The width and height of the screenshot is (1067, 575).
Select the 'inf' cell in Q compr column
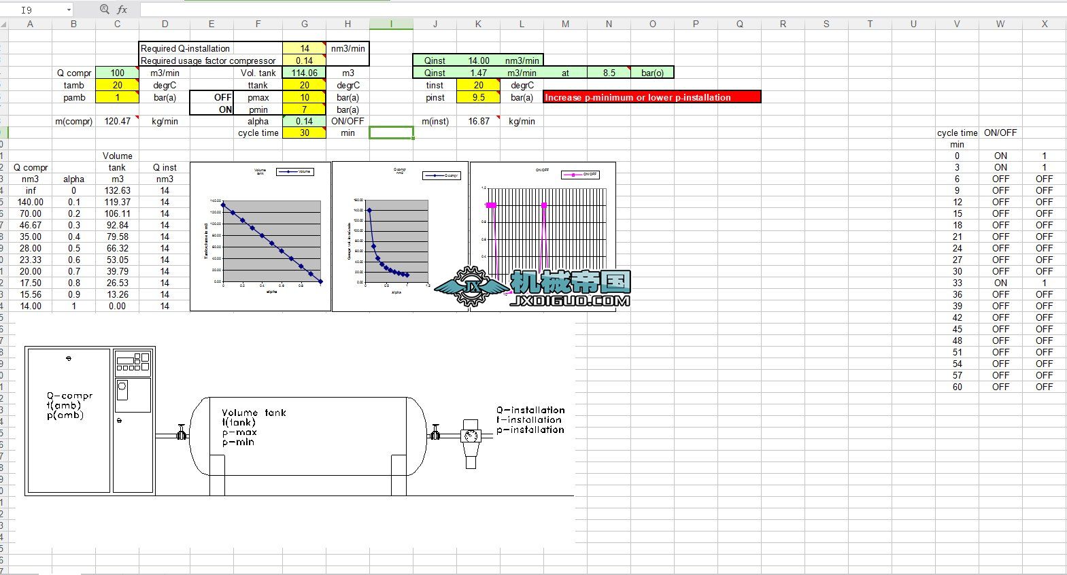pyautogui.click(x=30, y=190)
